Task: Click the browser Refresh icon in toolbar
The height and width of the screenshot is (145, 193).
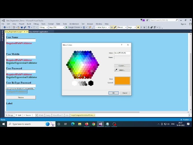Action: pyautogui.click(x=84, y=27)
